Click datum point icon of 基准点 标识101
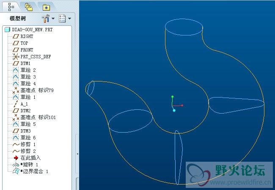The height and width of the screenshot is (190, 275). point(16,117)
